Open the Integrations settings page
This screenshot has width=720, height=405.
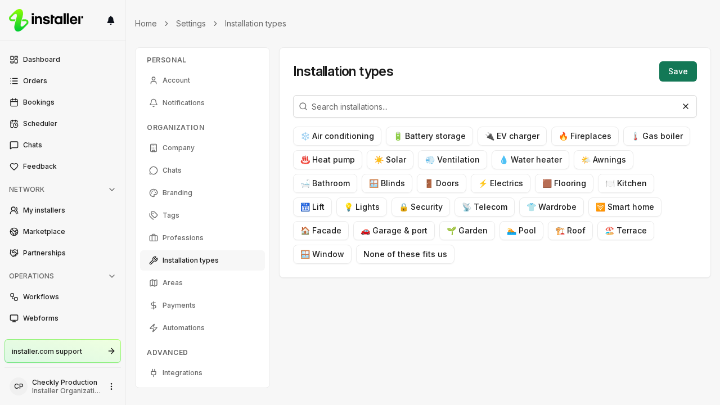202,373
